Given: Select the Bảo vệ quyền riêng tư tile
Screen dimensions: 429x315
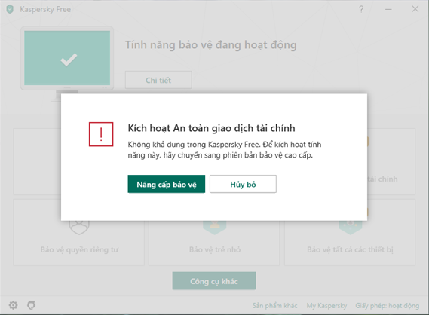Looking at the screenshot, I should point(79,232).
